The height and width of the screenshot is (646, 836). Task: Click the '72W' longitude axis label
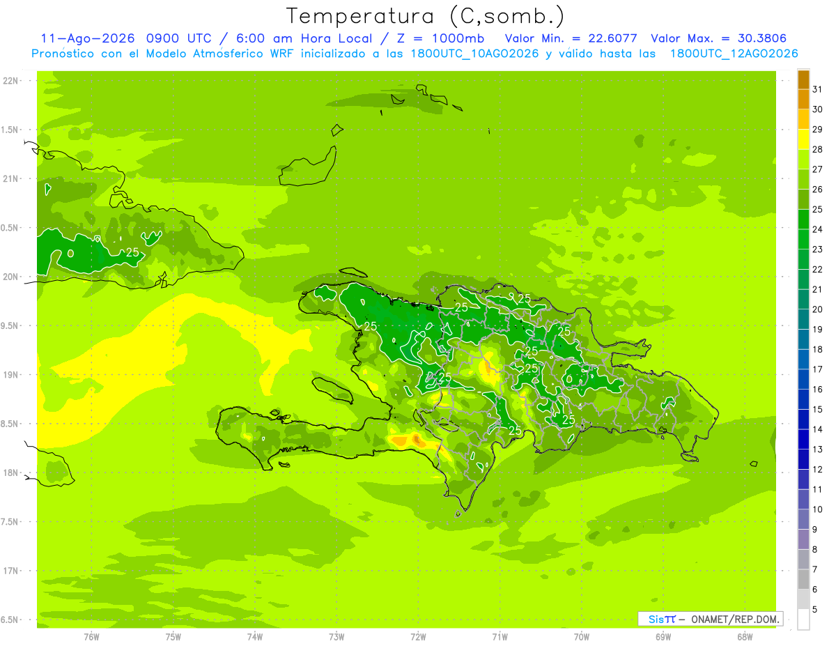[x=418, y=636]
